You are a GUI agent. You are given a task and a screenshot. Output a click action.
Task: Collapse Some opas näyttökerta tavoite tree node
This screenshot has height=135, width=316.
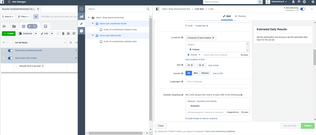click(93, 24)
